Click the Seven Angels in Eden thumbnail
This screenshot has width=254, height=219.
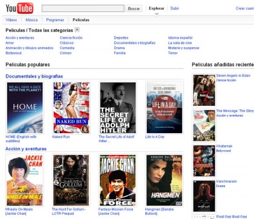[x=204, y=90]
